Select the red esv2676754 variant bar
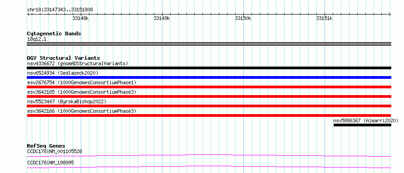This screenshot has height=173, width=404. tap(209, 87)
